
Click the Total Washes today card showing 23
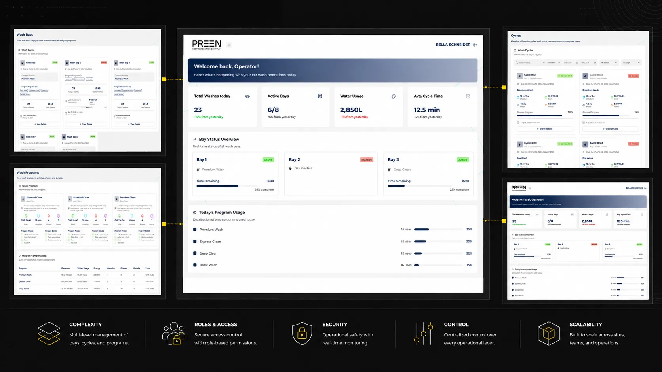(223, 107)
